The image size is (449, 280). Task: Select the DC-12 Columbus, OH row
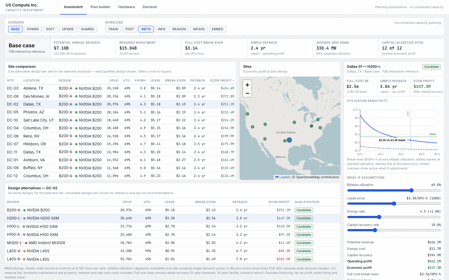[120, 176]
